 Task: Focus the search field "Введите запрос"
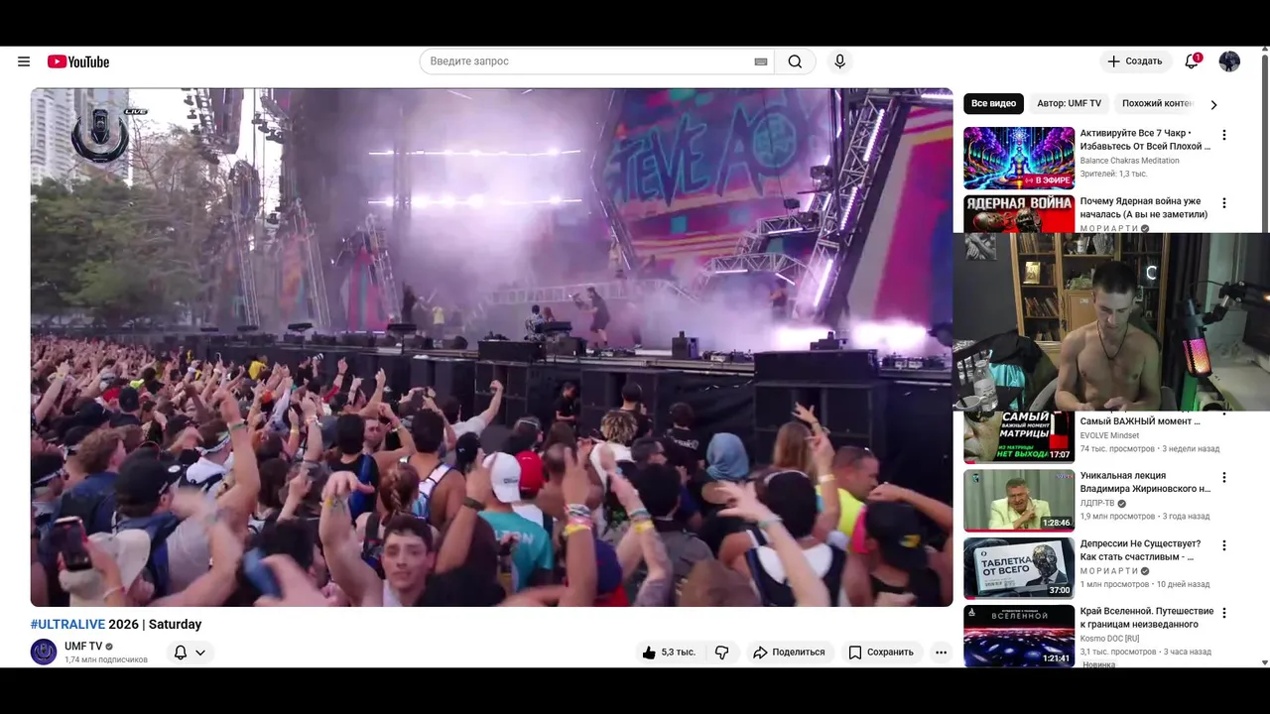click(588, 61)
